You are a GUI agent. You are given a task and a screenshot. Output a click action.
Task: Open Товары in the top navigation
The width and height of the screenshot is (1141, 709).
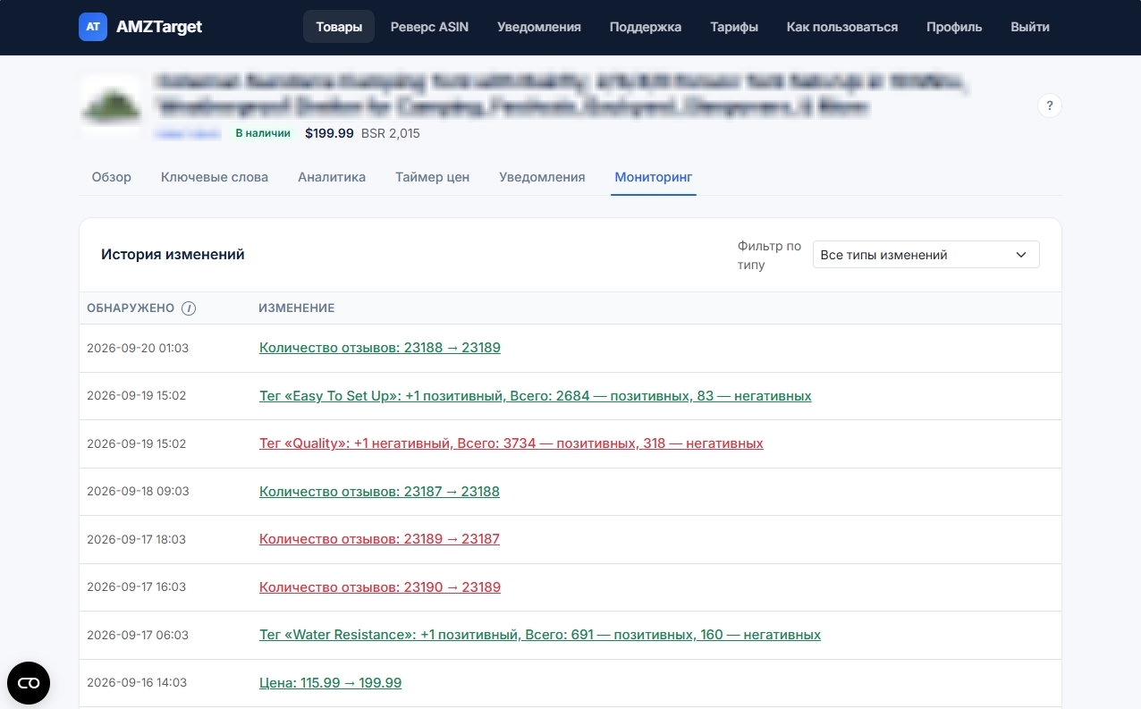pos(339,27)
